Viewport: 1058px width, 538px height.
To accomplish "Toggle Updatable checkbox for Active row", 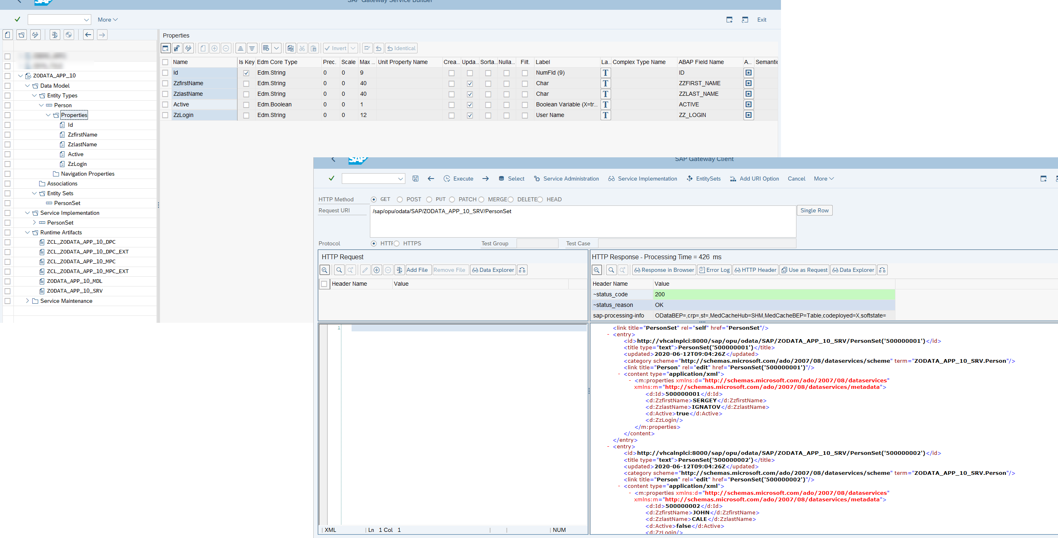I will coord(470,105).
